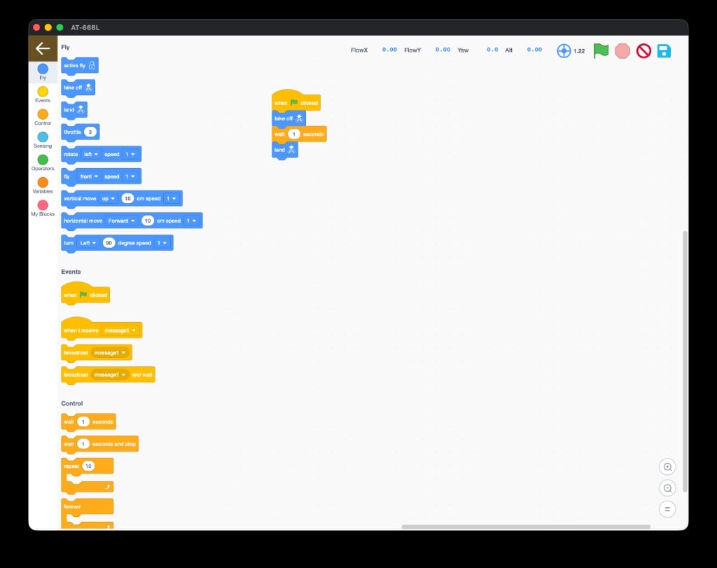Open the turn block speed dropdown
717x568 pixels.
[x=162, y=243]
